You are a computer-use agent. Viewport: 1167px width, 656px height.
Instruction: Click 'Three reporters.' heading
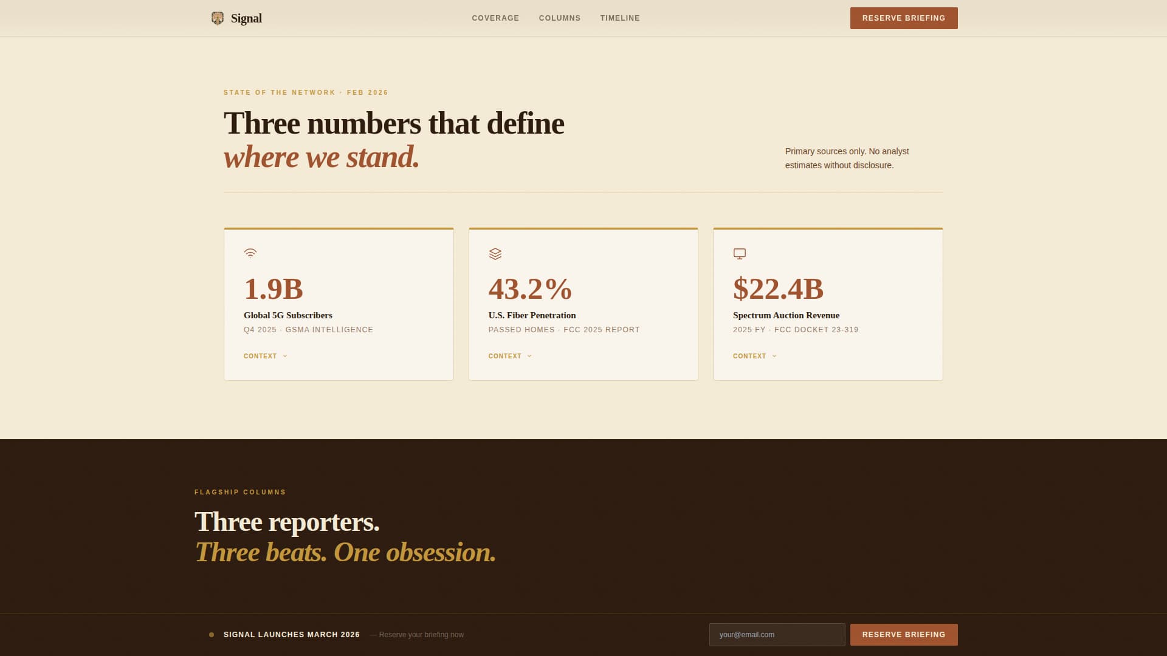(287, 522)
